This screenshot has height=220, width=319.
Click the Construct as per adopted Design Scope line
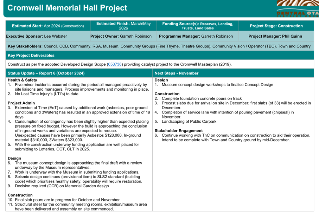coord(120,64)
